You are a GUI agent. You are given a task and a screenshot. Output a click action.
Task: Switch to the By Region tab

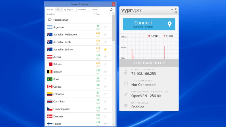coord(69,9)
